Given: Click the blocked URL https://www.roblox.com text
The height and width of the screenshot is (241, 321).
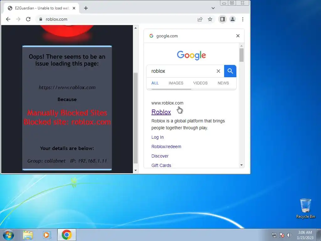Looking at the screenshot, I should (67, 88).
